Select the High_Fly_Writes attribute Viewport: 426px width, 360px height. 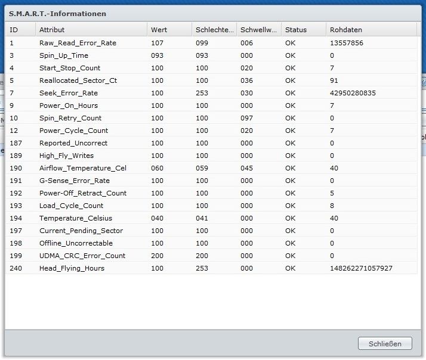coord(67,156)
